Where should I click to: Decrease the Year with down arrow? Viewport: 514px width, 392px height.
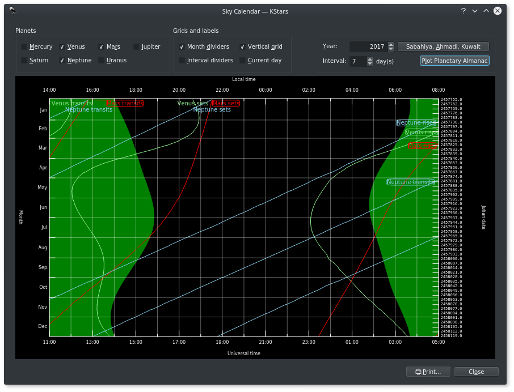390,49
